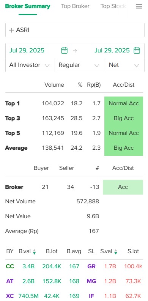The height and width of the screenshot is (301, 148).
Task: Click the arrow between the dates
Action: pyautogui.click(x=75, y=51)
